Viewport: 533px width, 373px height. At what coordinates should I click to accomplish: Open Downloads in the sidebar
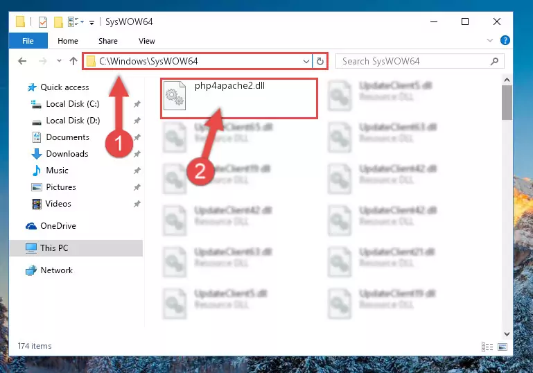pos(67,154)
